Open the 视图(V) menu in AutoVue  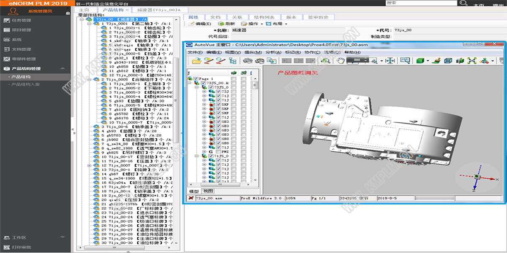233,52
